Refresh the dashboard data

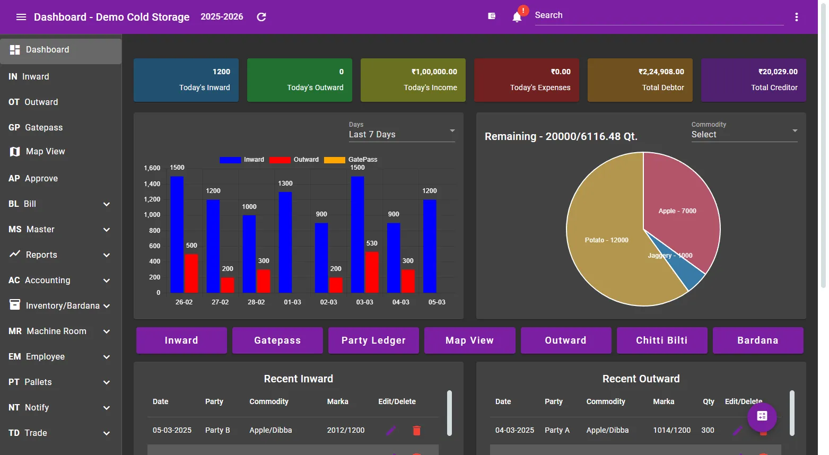coord(261,16)
